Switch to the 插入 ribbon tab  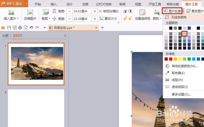click(54, 4)
